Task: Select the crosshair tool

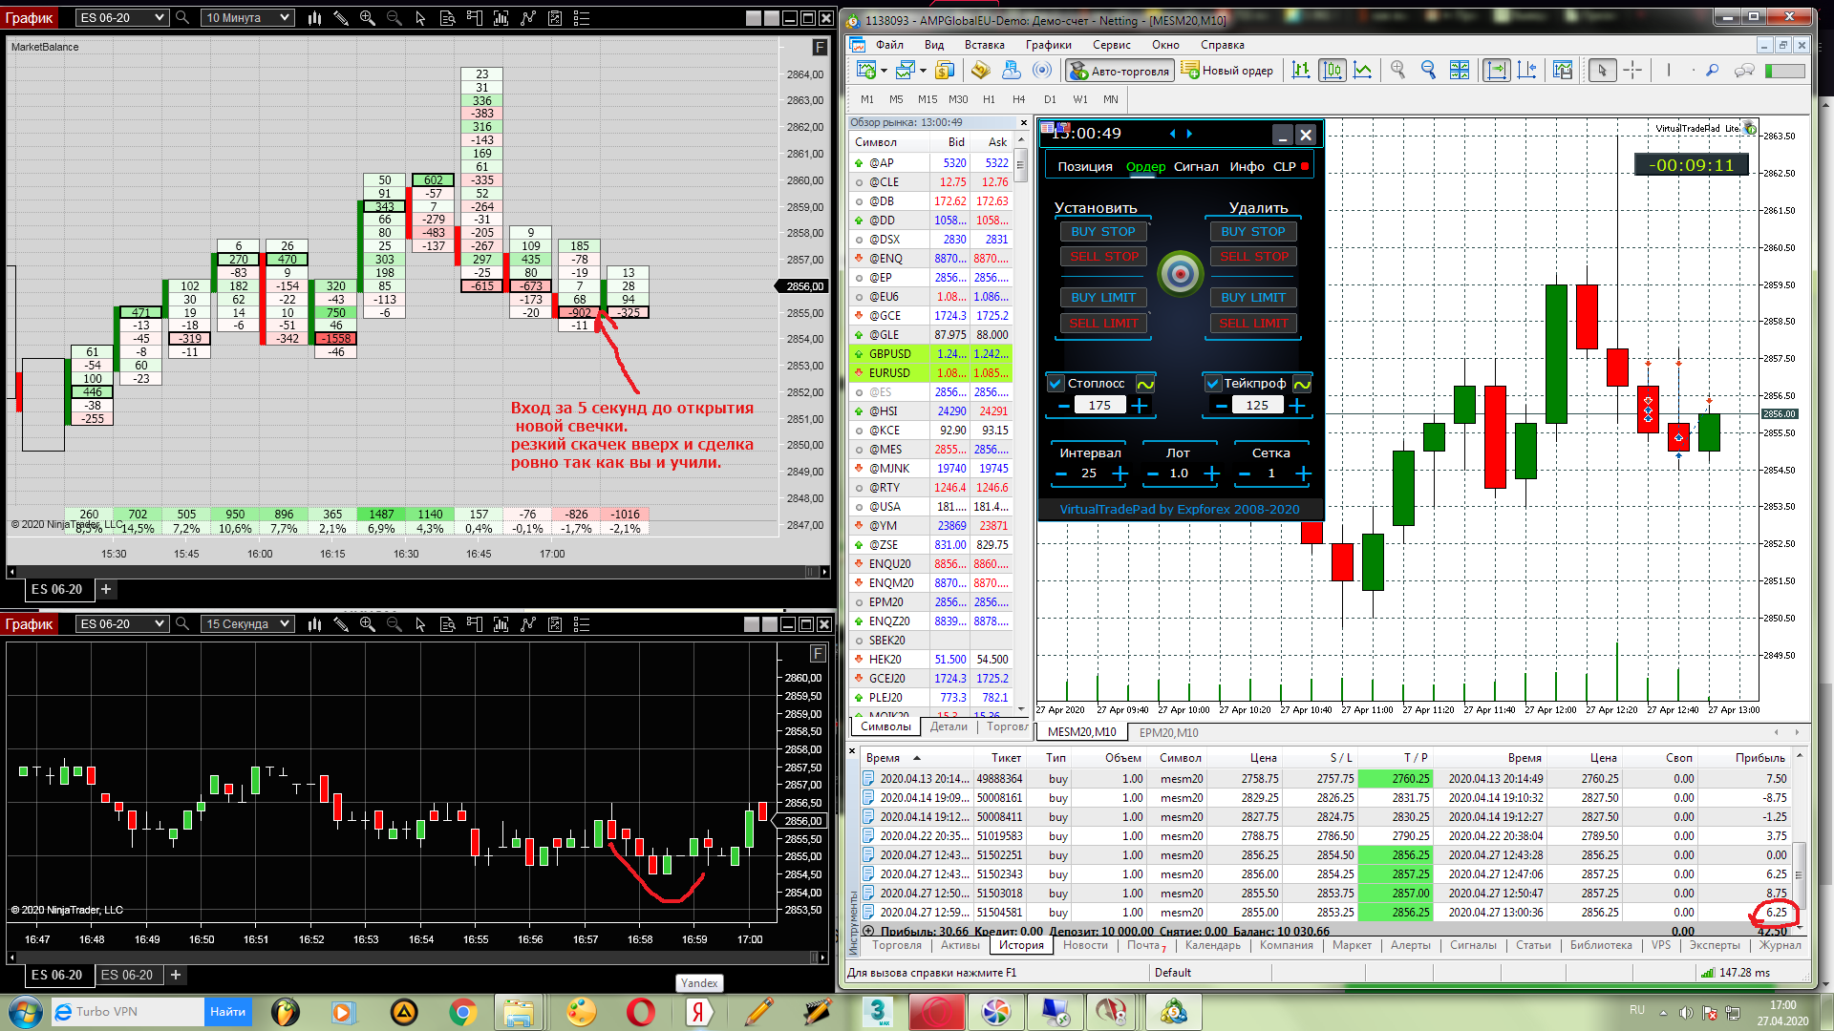Action: (1632, 70)
